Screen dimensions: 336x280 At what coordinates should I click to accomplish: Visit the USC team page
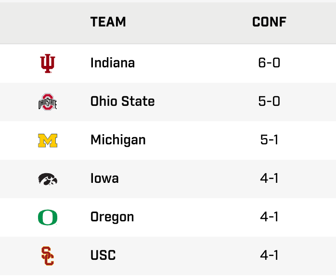pyautogui.click(x=103, y=255)
